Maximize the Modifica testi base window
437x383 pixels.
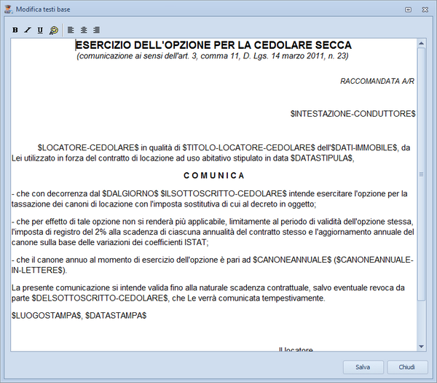(408, 9)
